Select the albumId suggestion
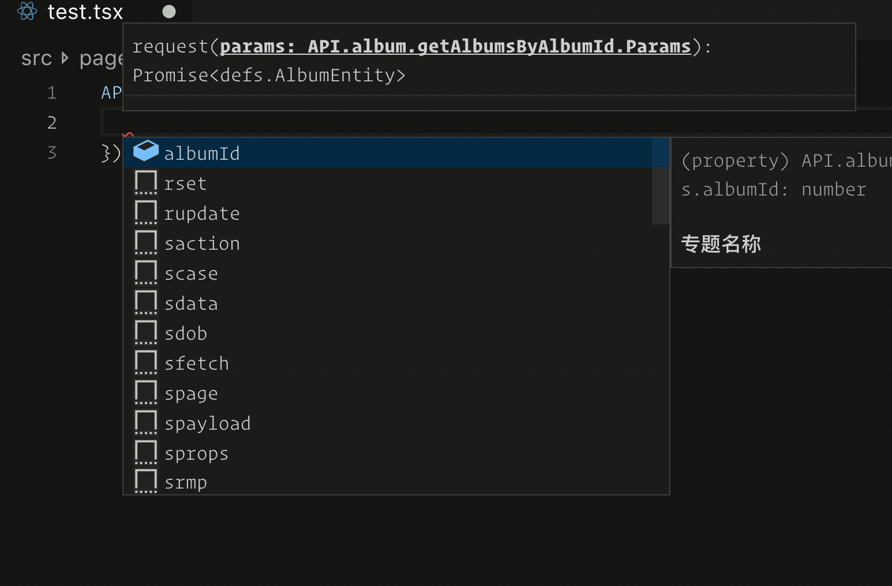 point(396,153)
